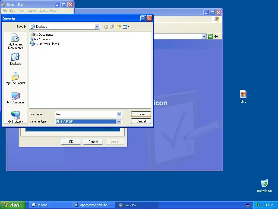The image size is (278, 209).
Task: Select My Network in the places bar
Action: [x=15, y=117]
